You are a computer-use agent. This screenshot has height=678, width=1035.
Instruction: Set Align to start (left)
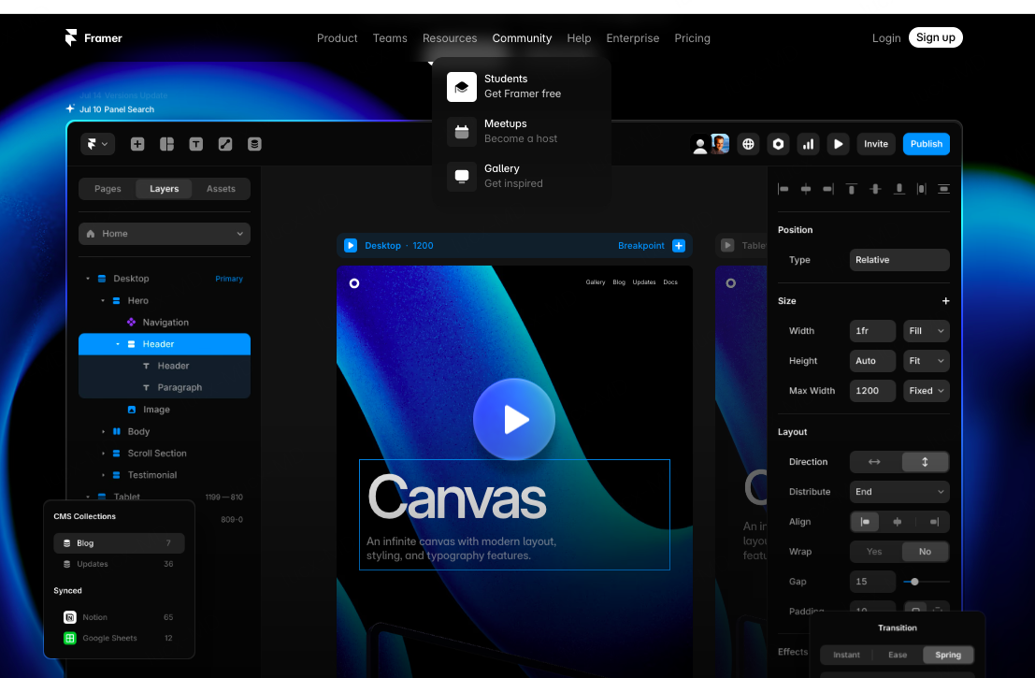(x=866, y=522)
